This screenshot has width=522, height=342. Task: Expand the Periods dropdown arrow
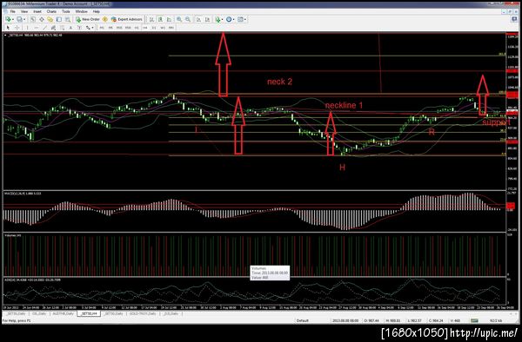(x=233, y=19)
